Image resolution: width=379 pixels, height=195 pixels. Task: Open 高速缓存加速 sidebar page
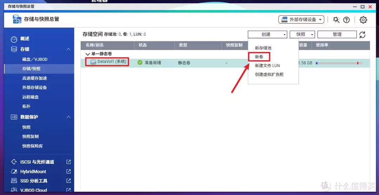click(34, 78)
